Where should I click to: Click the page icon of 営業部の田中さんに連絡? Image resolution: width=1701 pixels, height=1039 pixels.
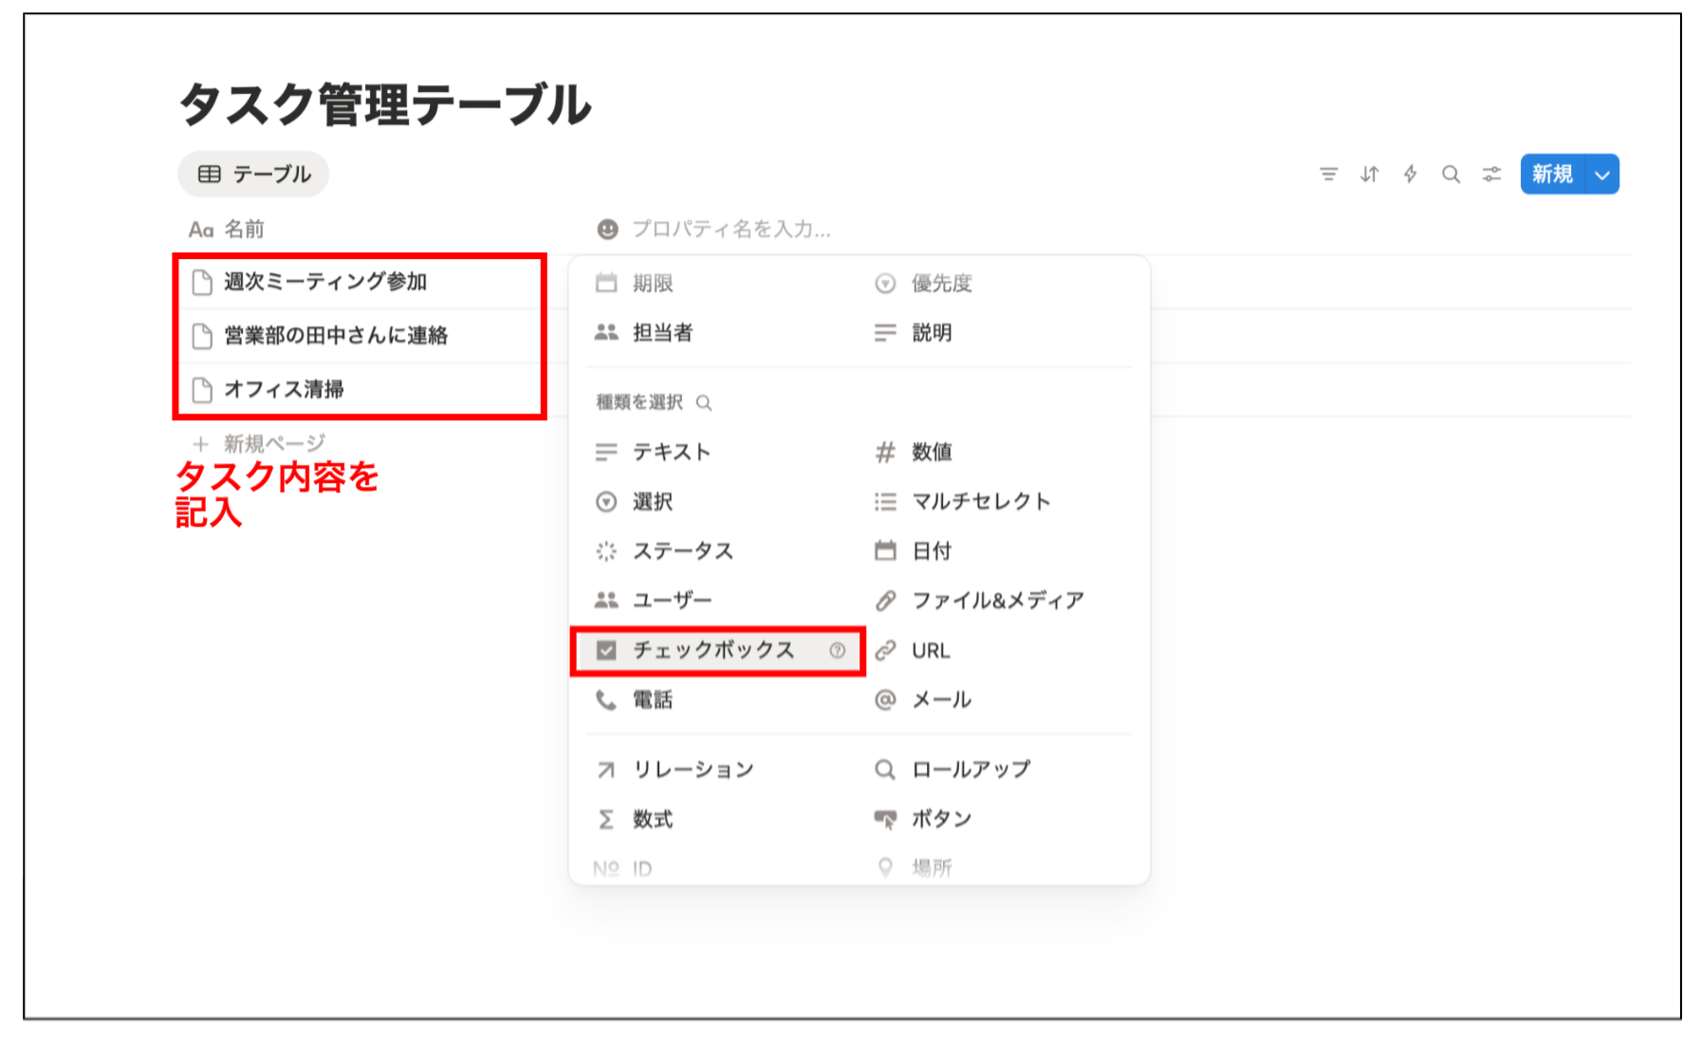(202, 336)
